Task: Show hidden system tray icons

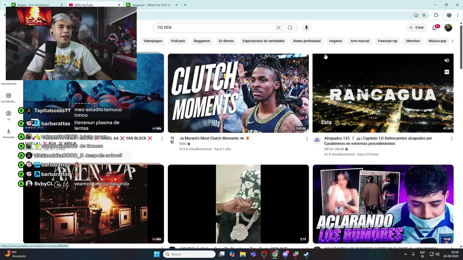Action: coord(405,254)
